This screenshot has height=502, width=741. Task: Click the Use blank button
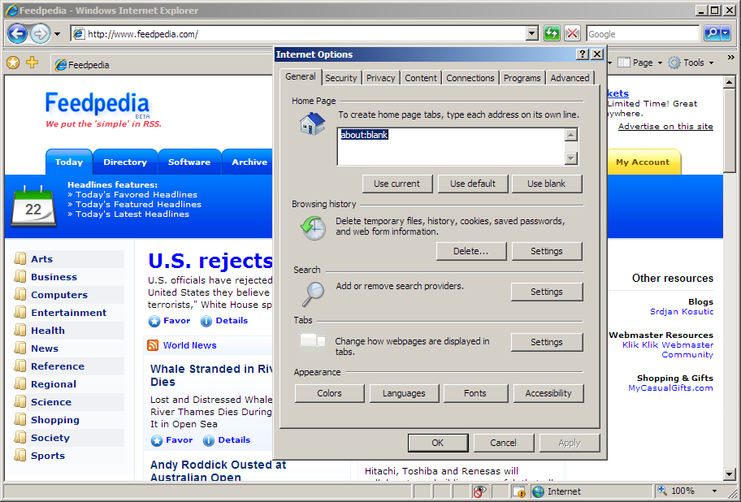click(x=546, y=184)
